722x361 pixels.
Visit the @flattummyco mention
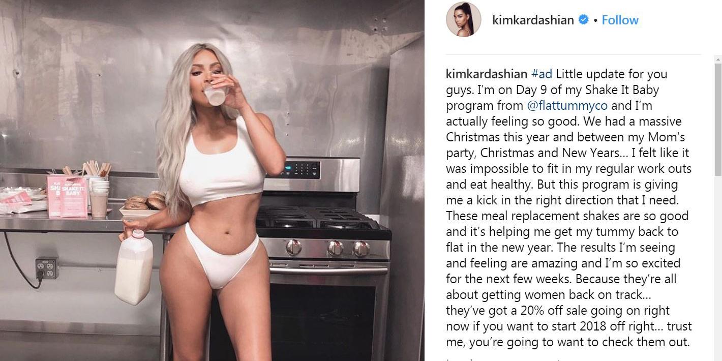coord(567,105)
